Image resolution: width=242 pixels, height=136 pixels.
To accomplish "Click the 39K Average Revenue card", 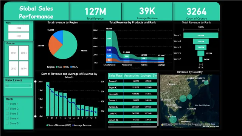I will (147, 11).
